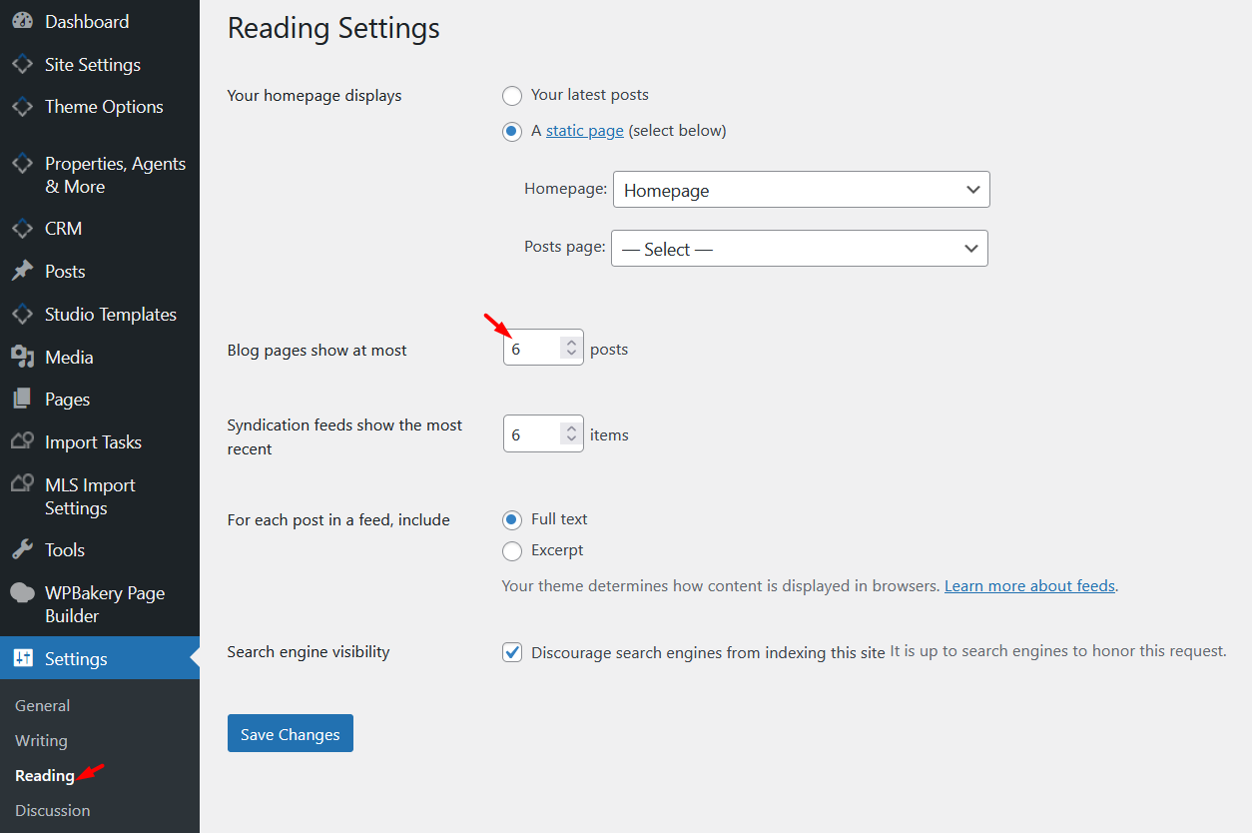Click the Import Tasks icon
1252x833 pixels.
click(x=22, y=442)
